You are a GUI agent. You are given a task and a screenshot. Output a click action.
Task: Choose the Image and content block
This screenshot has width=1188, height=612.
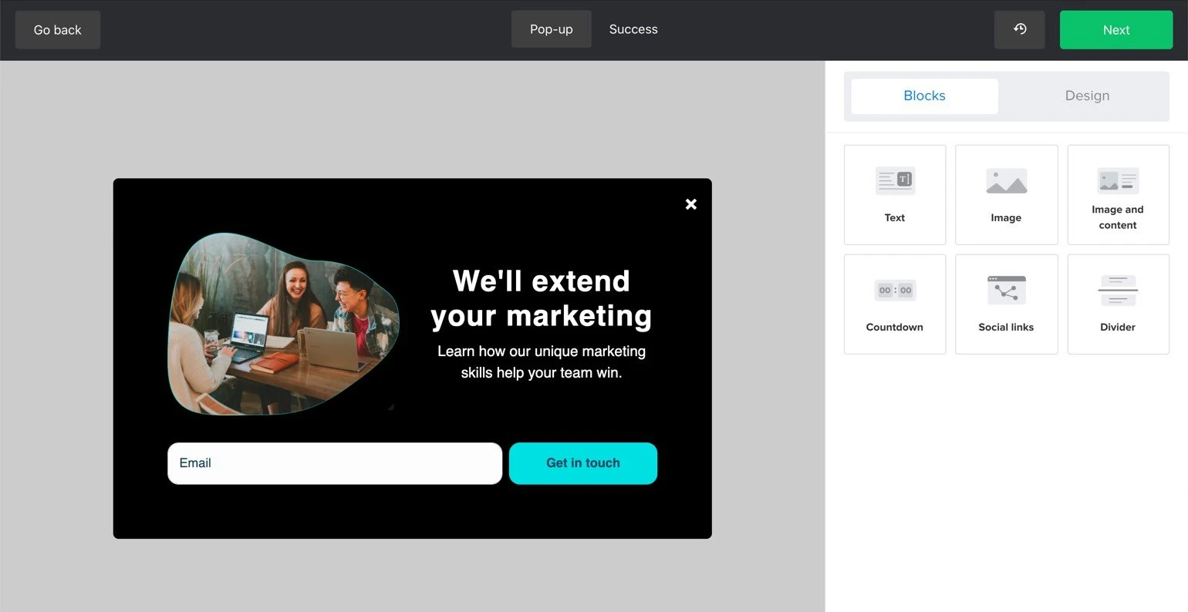click(x=1118, y=194)
